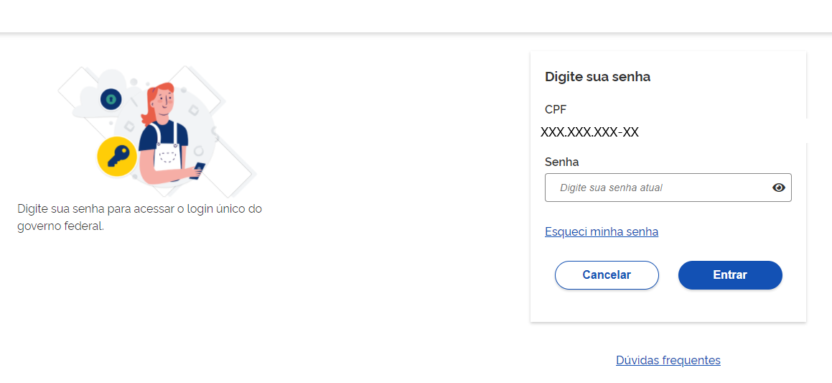The image size is (832, 383).
Task: Click the 'Digite sua senha' card heading
Action: [597, 77]
